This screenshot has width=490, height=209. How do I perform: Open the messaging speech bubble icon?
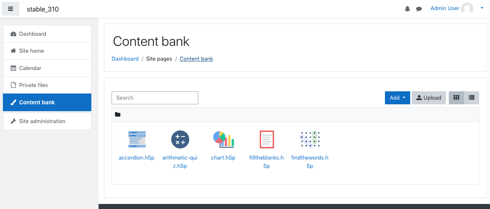point(419,9)
